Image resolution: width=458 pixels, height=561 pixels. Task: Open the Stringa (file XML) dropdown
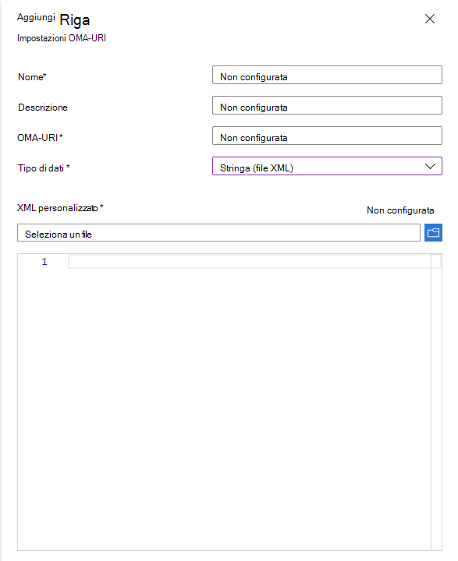[327, 166]
